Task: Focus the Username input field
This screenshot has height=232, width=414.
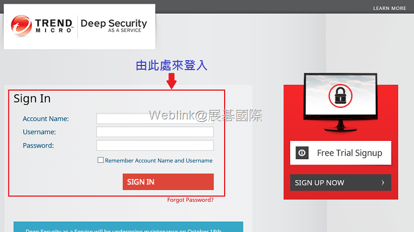Action: [155, 132]
